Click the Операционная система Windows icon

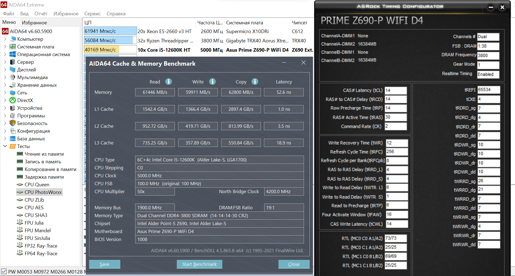[x=13, y=54]
